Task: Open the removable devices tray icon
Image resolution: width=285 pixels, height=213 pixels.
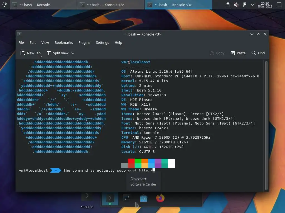Action: 244,5
